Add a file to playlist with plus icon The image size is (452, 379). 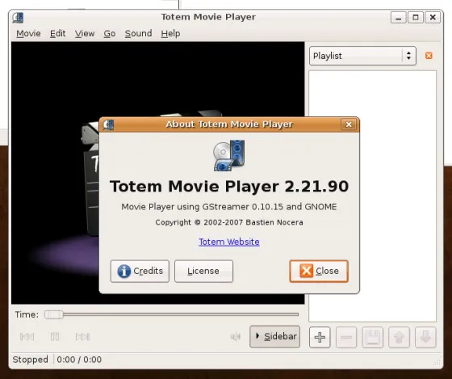click(320, 337)
